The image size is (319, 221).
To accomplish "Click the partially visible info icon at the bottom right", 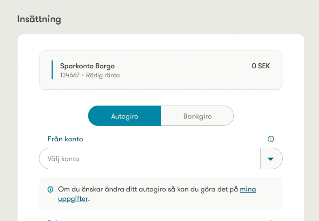I will (x=271, y=220).
